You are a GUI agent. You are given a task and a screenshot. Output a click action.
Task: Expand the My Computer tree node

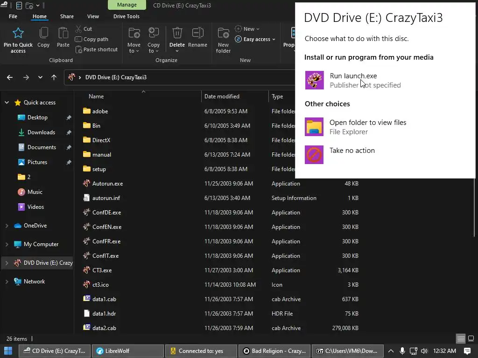point(7,244)
